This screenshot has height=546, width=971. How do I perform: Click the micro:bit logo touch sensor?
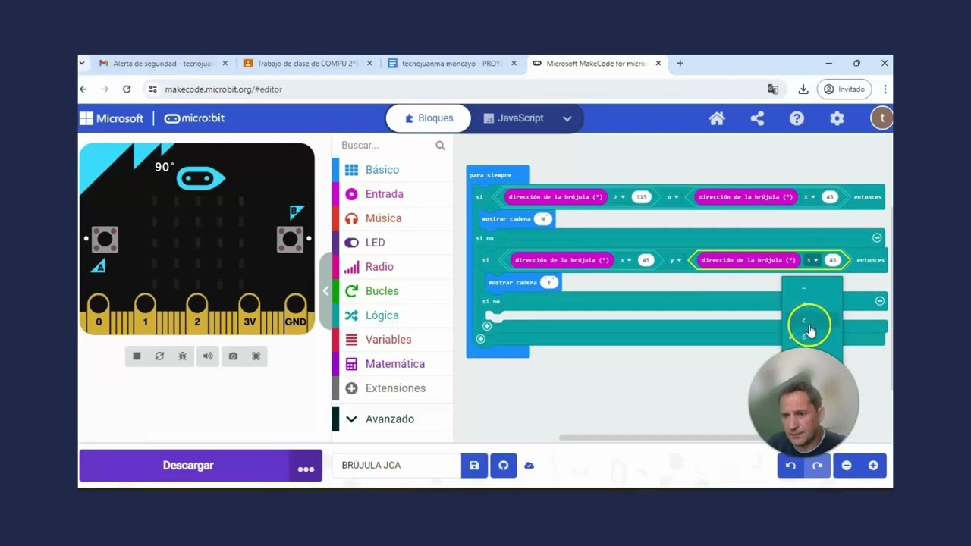(x=200, y=179)
